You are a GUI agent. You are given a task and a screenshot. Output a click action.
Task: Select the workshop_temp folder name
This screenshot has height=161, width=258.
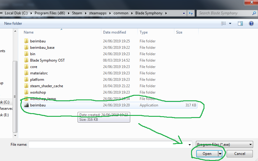click(43, 99)
